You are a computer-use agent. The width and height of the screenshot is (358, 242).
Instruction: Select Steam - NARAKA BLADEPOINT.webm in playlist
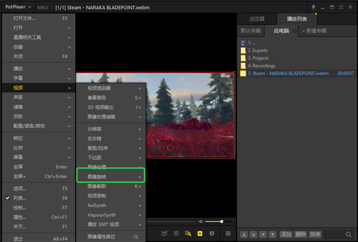pos(289,73)
